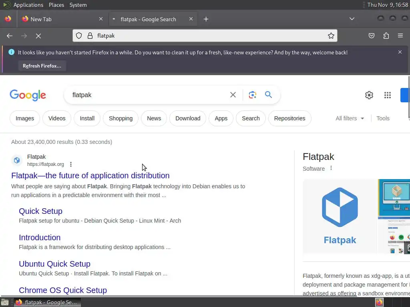Open Save to Pocket icon
Viewport: 410px width, 307px height.
372,36
